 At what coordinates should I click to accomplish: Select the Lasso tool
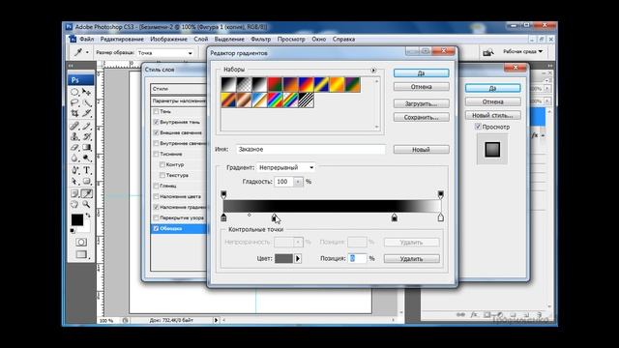(74, 102)
